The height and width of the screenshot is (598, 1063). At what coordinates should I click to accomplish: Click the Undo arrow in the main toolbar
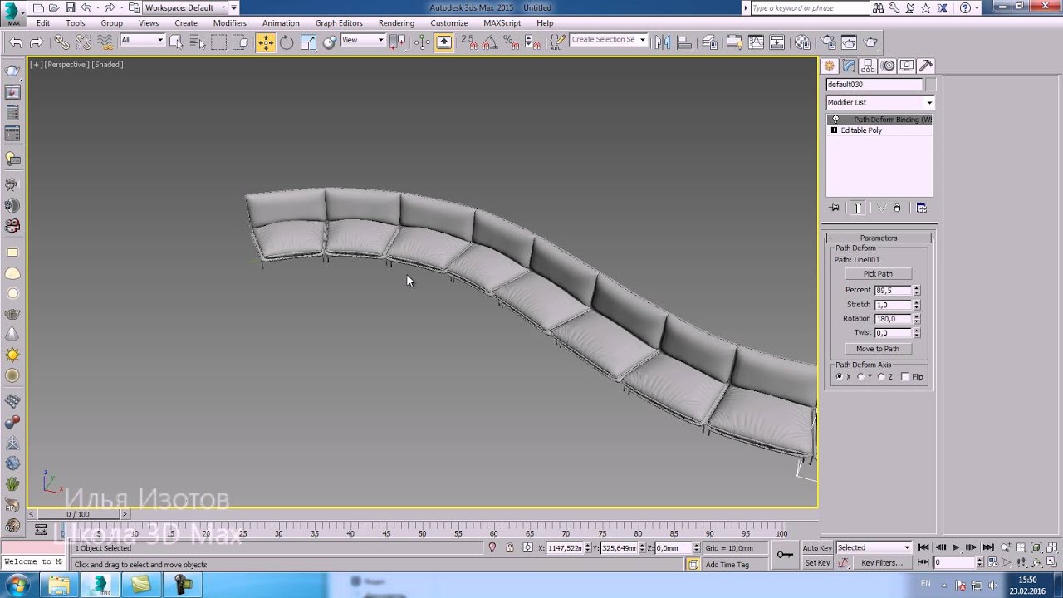tap(16, 42)
